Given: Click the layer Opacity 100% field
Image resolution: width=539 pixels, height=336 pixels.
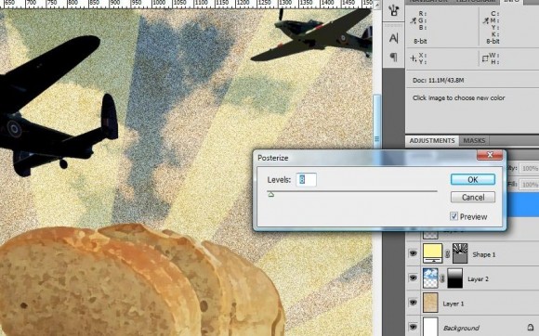Looking at the screenshot, I should (530, 168).
